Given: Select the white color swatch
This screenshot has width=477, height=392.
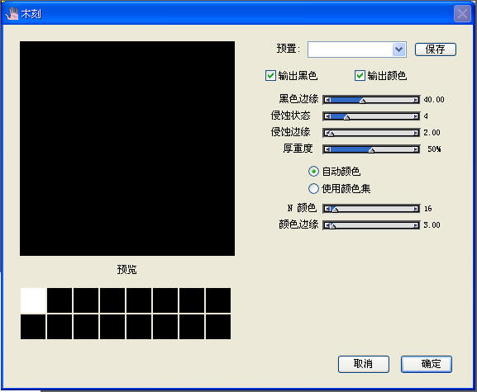Looking at the screenshot, I should tap(33, 300).
